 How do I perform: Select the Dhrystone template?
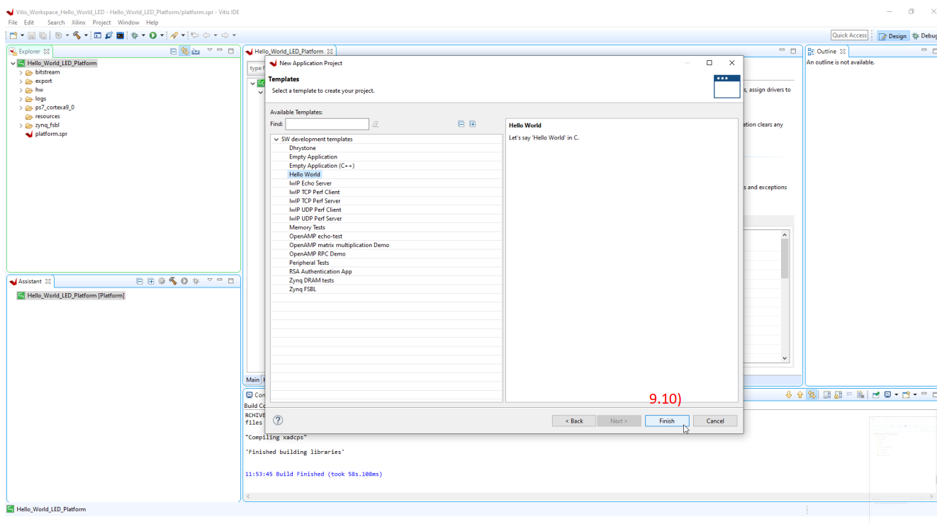[303, 148]
